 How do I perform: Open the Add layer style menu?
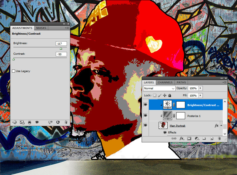pyautogui.click(x=182, y=138)
